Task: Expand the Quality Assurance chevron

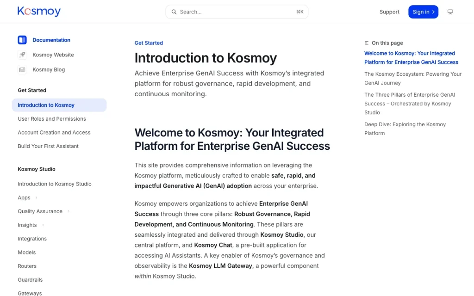Action: pos(69,211)
